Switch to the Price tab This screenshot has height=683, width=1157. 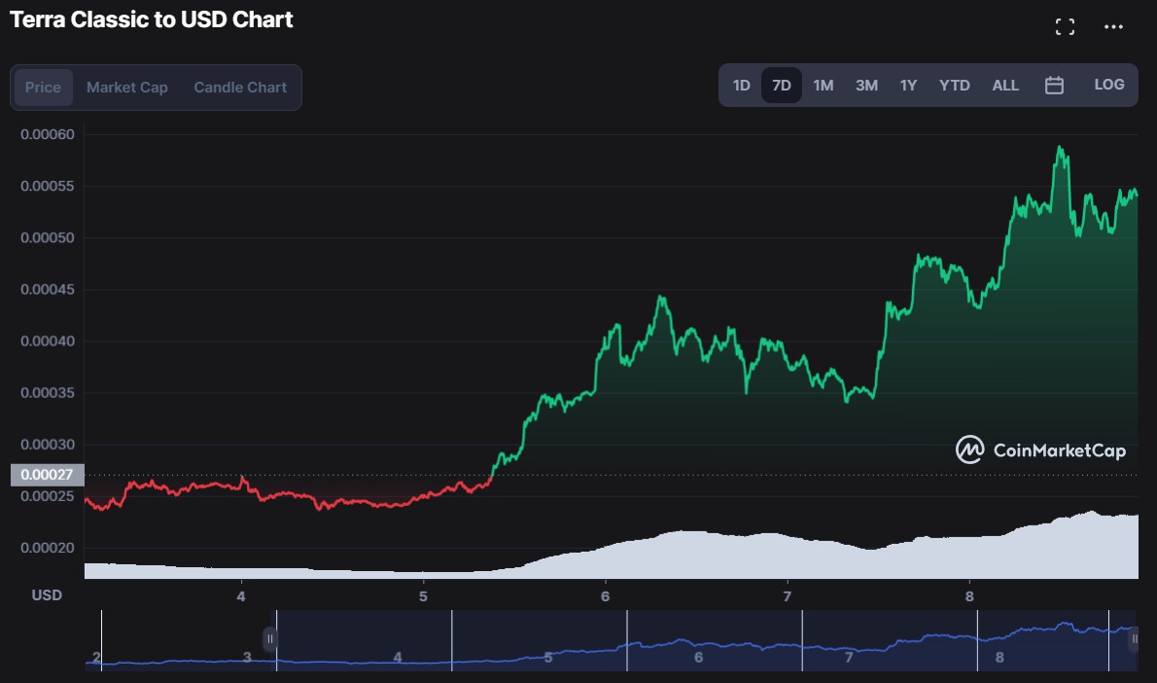click(43, 88)
